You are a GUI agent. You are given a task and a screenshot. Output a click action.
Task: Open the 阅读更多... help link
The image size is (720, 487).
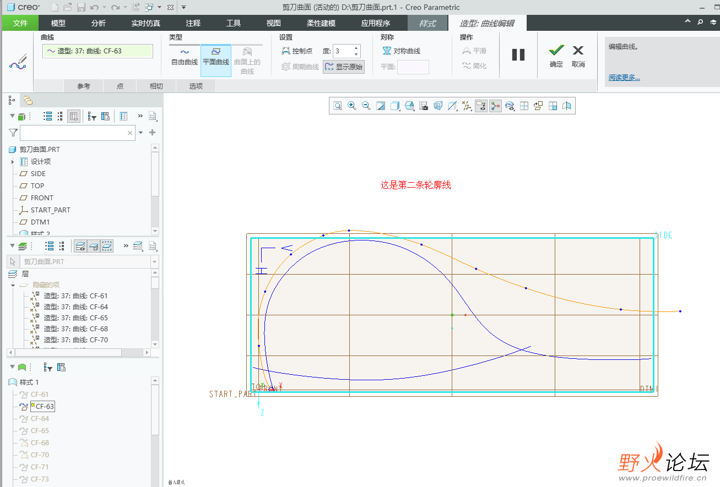point(624,78)
